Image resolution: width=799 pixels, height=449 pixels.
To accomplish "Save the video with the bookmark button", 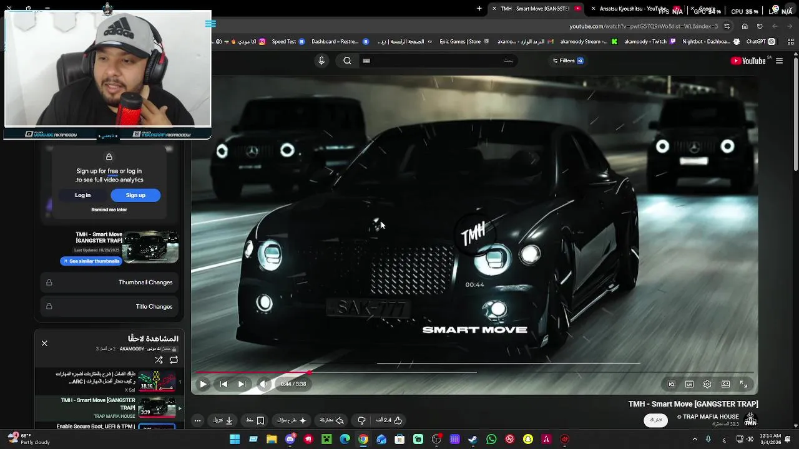I will tap(255, 420).
